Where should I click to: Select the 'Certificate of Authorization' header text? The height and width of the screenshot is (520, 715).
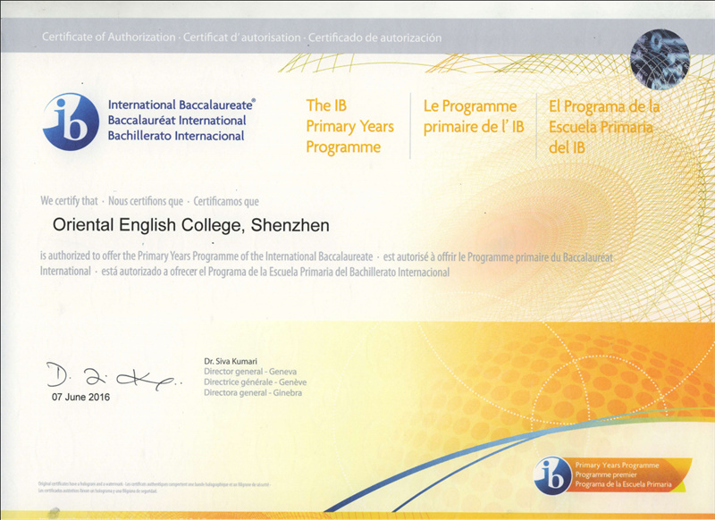pos(108,38)
